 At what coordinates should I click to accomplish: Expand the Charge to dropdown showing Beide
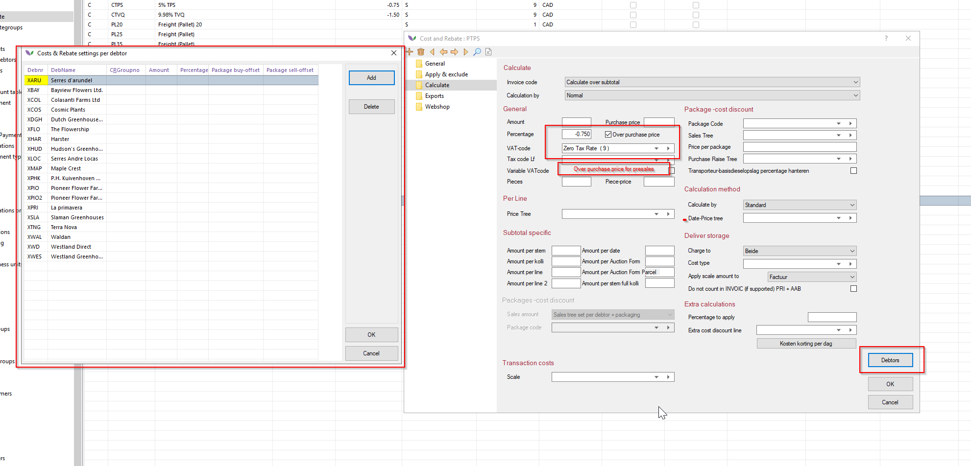click(852, 251)
